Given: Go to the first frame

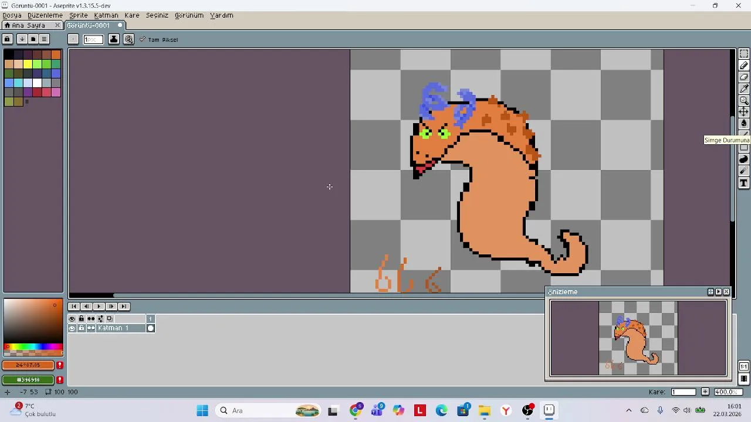Looking at the screenshot, I should (x=74, y=307).
